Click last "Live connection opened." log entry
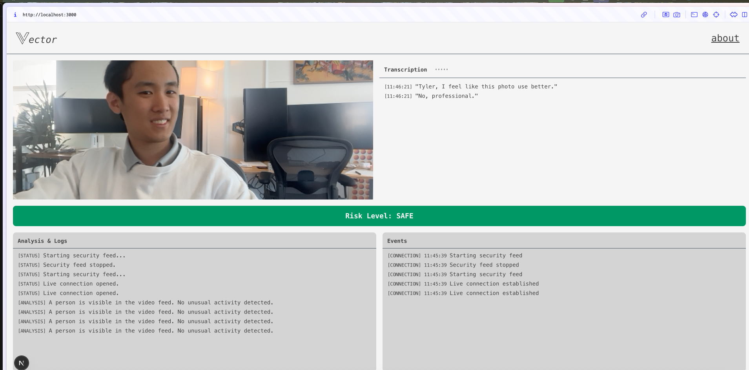 (68, 293)
